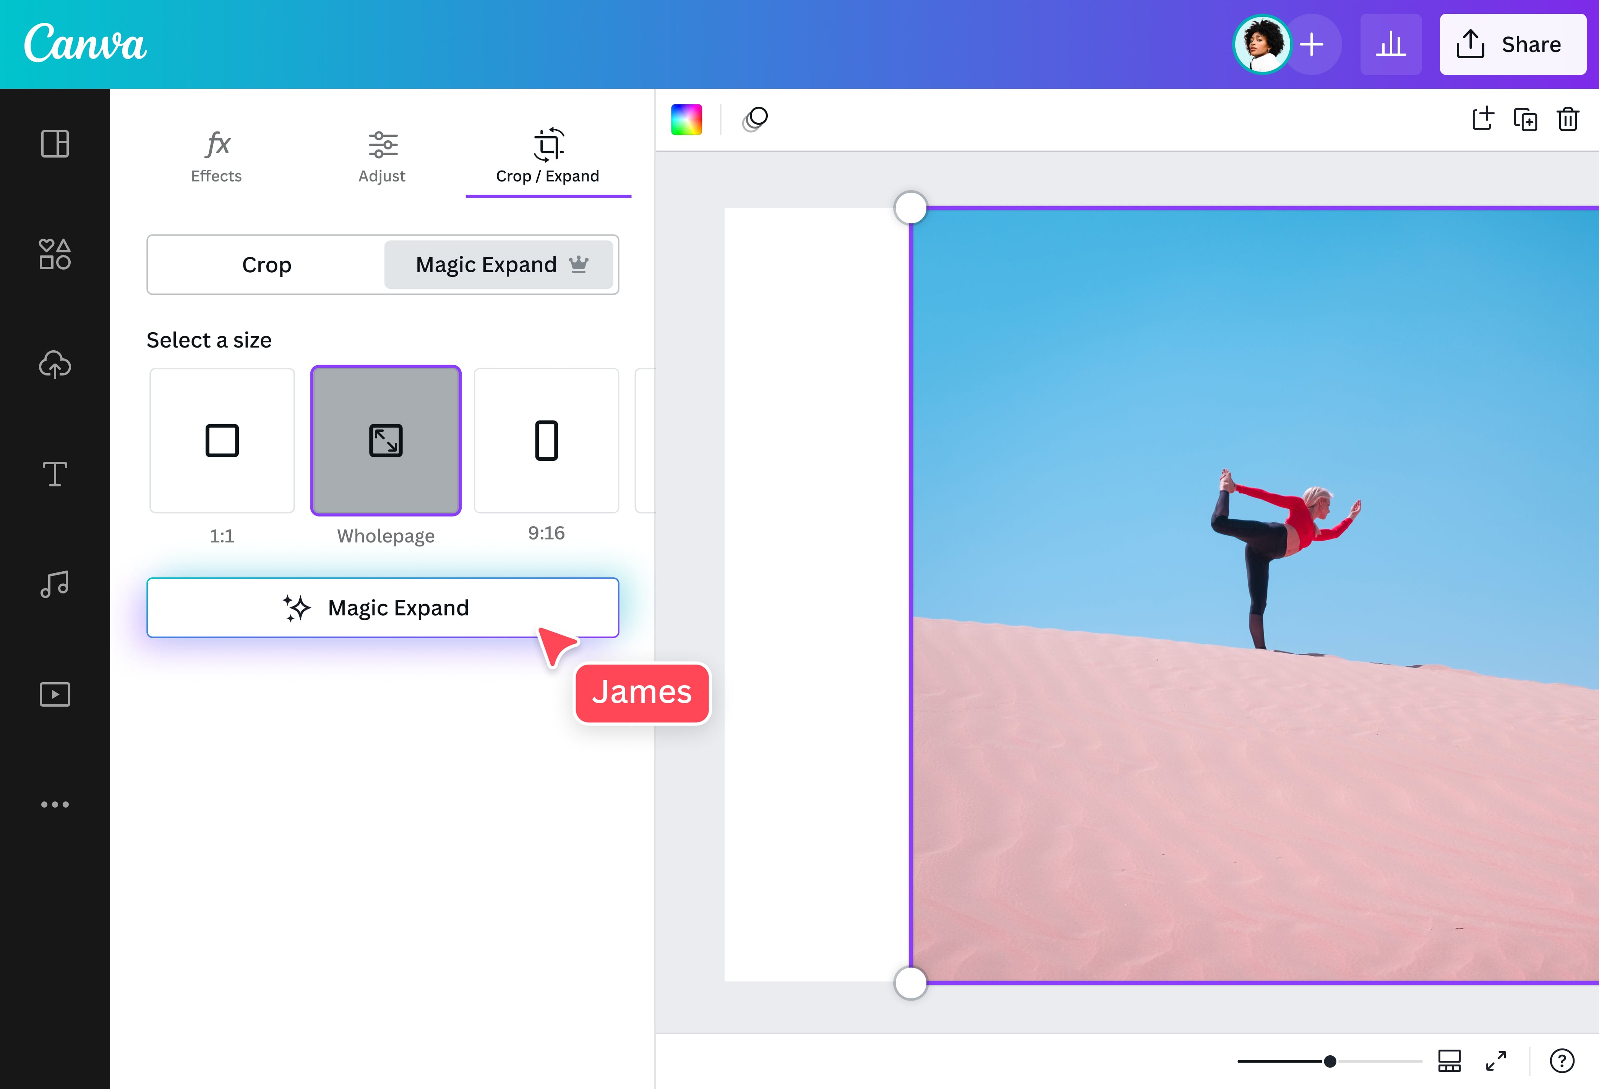Select the Elements panel icon
The height and width of the screenshot is (1089, 1599).
[x=54, y=255]
